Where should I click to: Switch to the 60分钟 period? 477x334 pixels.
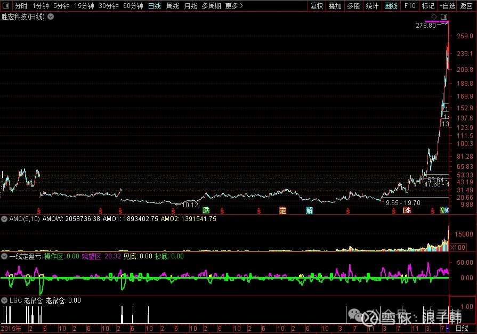(x=133, y=6)
